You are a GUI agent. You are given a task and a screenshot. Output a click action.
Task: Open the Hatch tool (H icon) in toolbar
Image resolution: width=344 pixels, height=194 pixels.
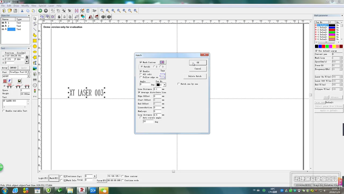point(77,11)
